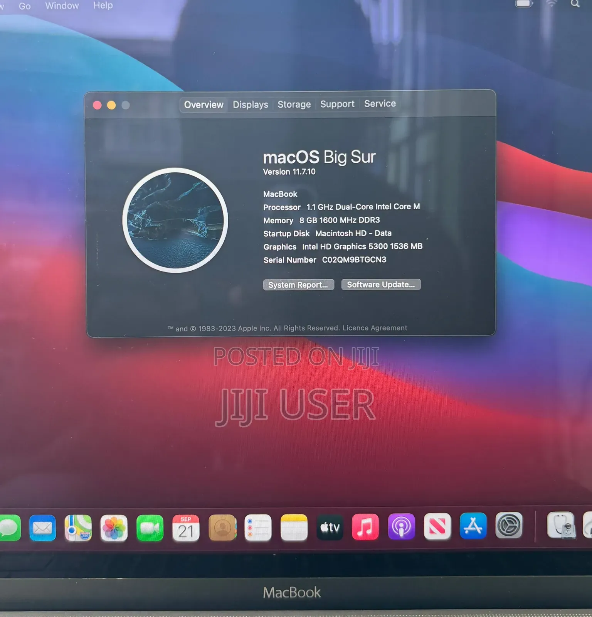Launch FaceTime from the Dock
This screenshot has height=617, width=592.
[x=150, y=528]
